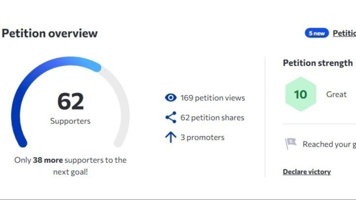Click the up arrow promoters icon
The width and height of the screenshot is (356, 200).
click(171, 137)
